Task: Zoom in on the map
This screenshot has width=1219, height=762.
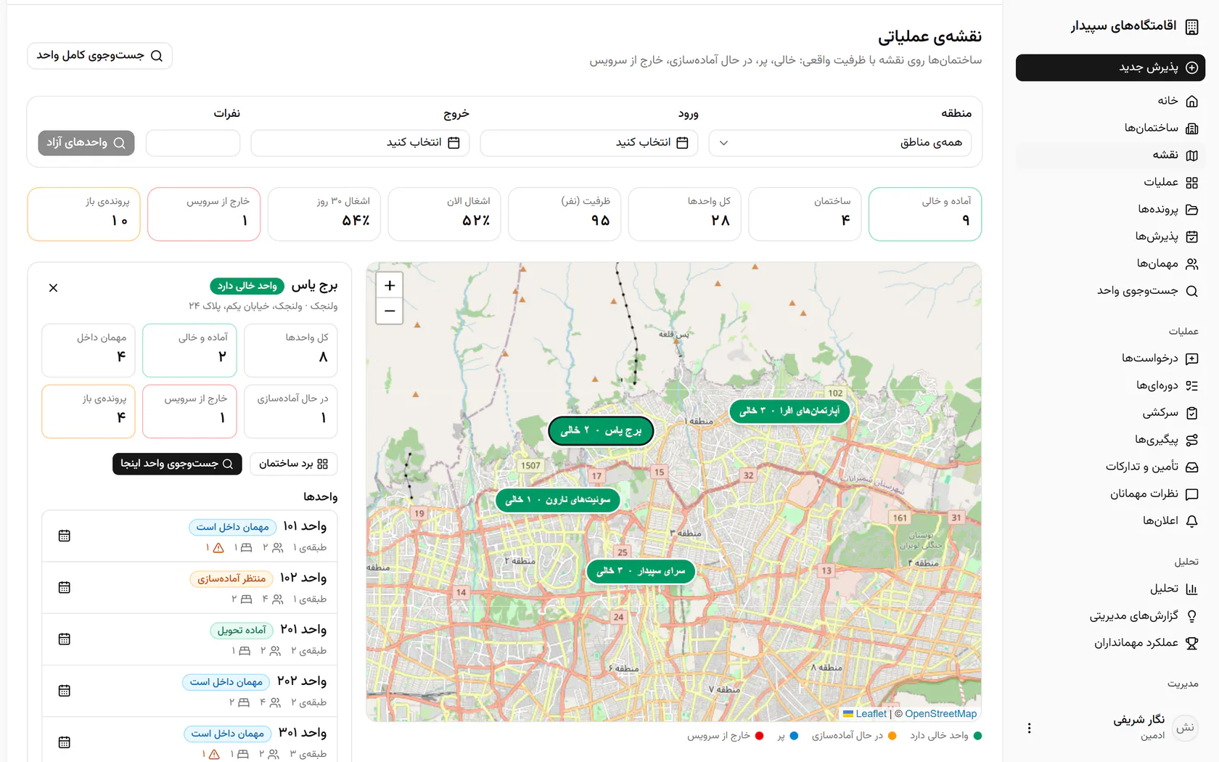Action: 390,285
